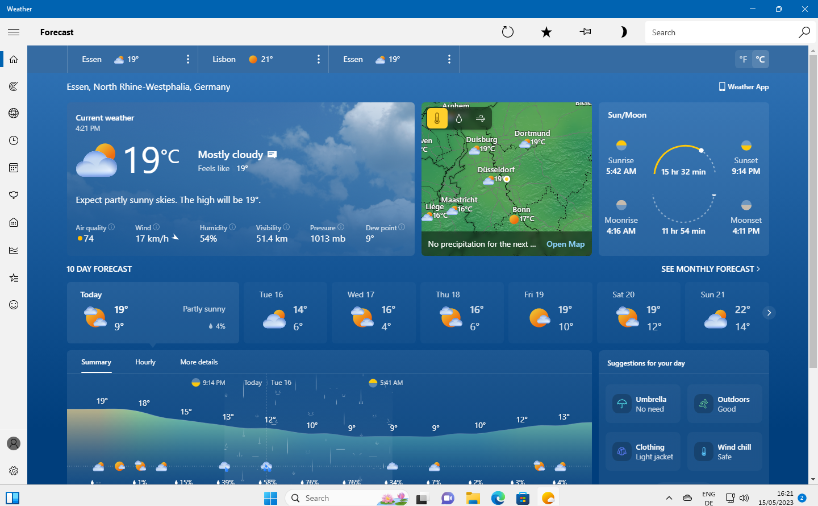
Task: Select the Hourly tab in the graph
Action: pyautogui.click(x=145, y=362)
